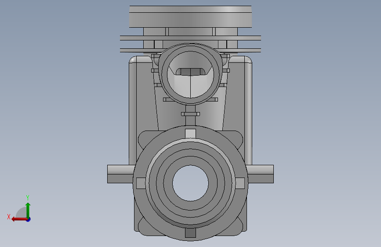381x247 pixels.
Task: Click the red X axis arrow of the triad
Action: click(x=19, y=219)
